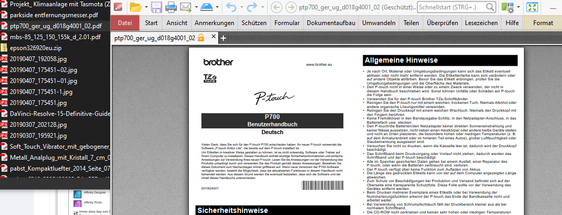Click the Undo arrow icon

(x=232, y=7)
